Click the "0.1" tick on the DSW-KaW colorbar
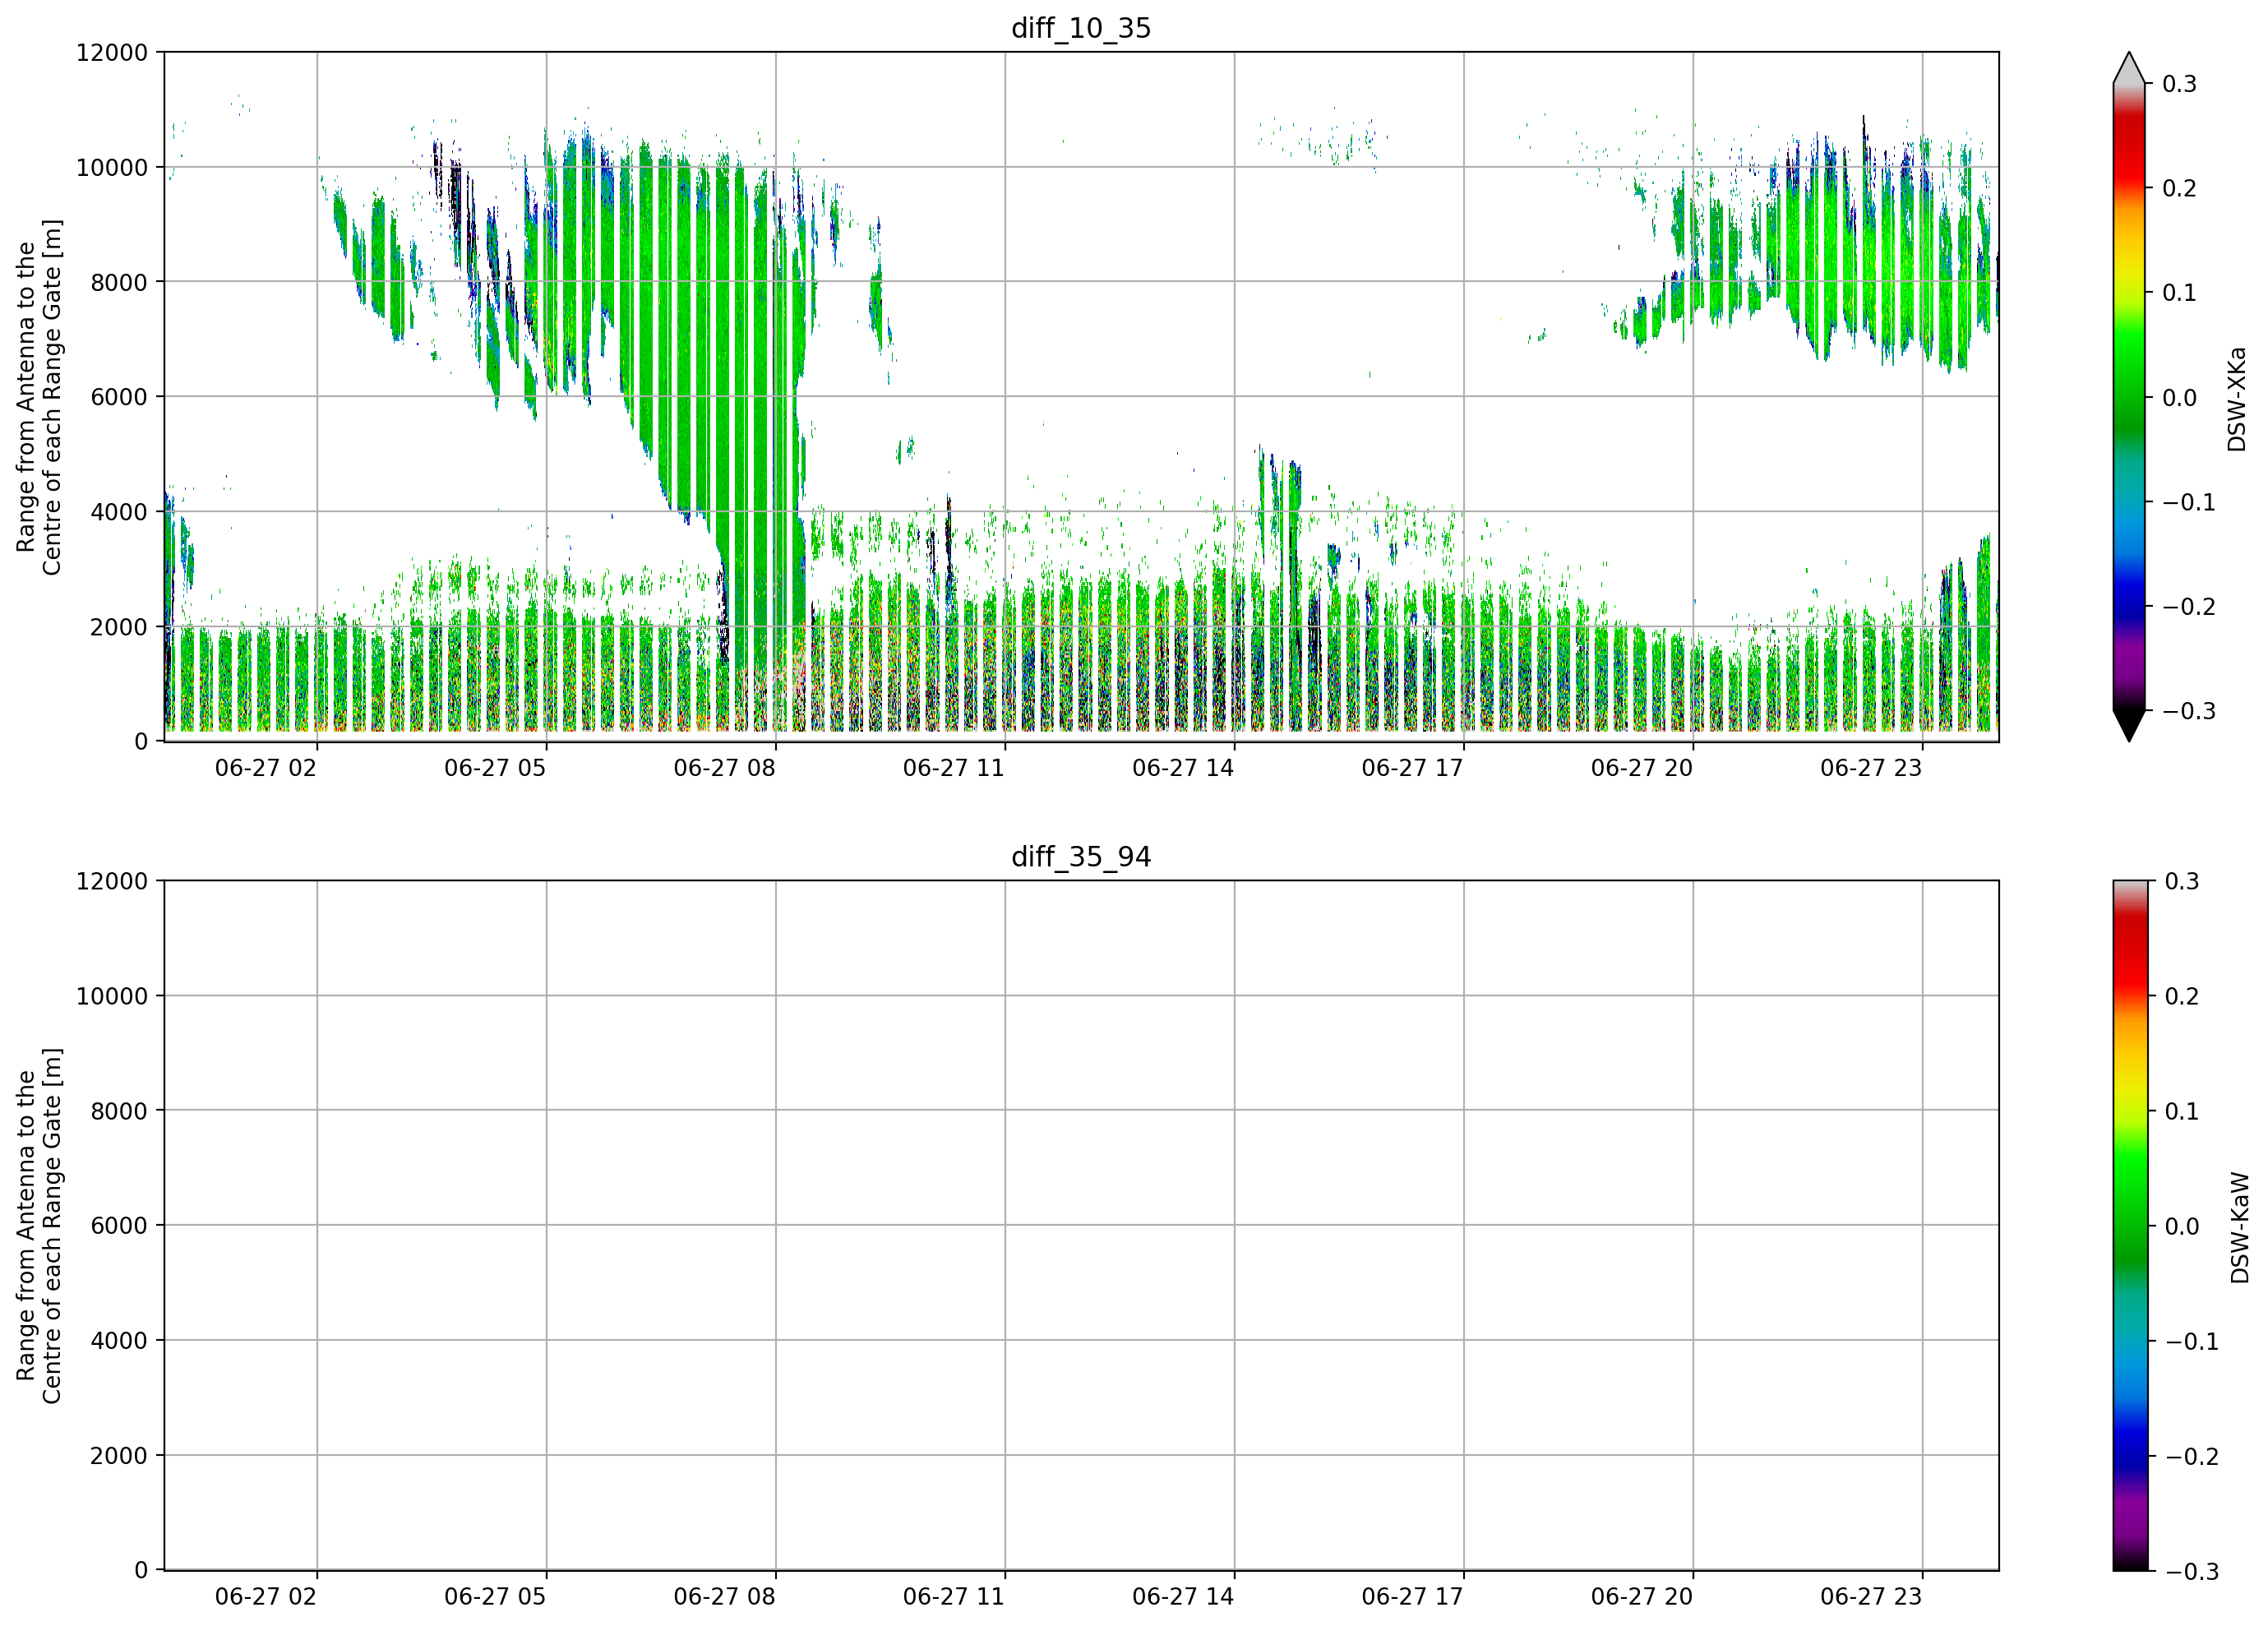2268x1626 pixels. (x=2182, y=1111)
